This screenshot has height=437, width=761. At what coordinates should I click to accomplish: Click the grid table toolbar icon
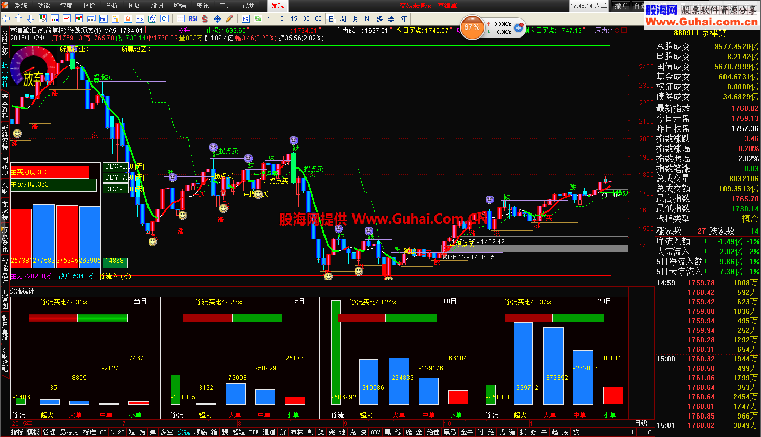pyautogui.click(x=54, y=18)
